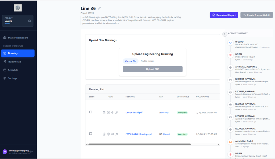
Task: Click the gavel icon for 20250126 EOL Drawings.pdf
Action: 117,134
